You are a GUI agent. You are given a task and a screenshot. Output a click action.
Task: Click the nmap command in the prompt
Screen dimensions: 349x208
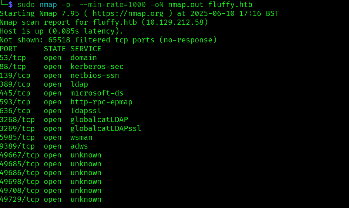(x=48, y=5)
